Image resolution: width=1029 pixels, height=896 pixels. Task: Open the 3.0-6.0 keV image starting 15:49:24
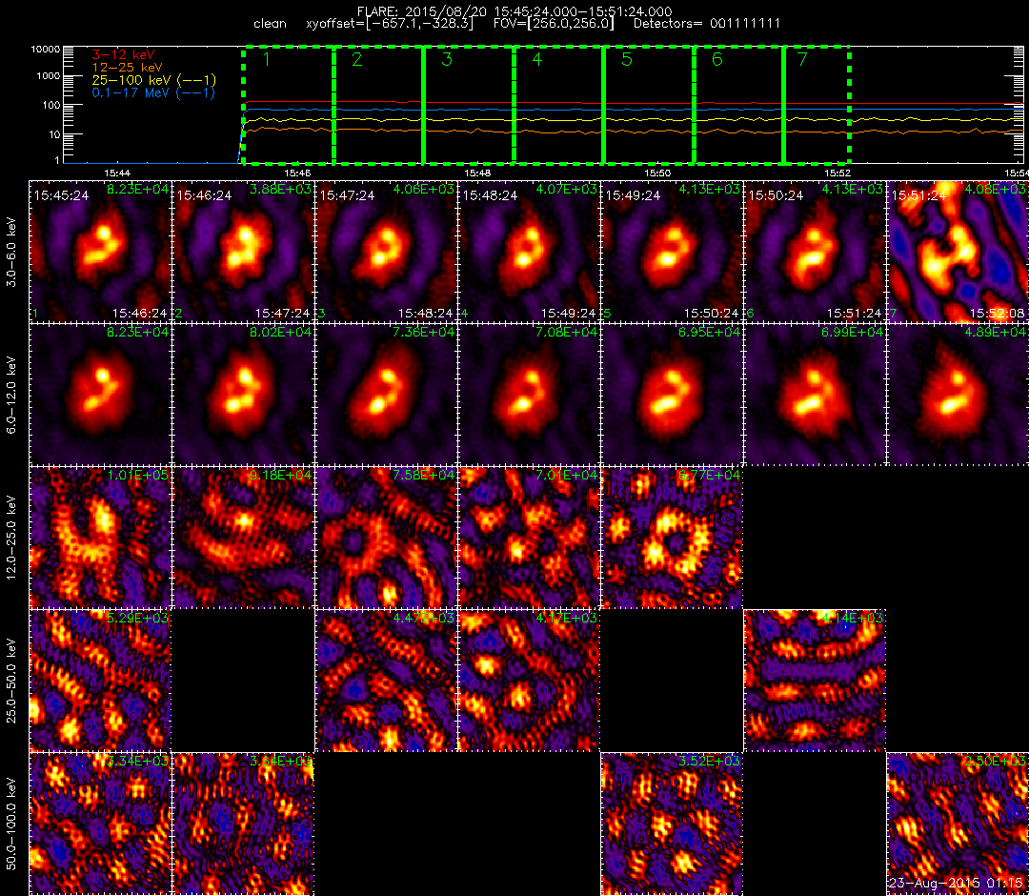(x=672, y=252)
